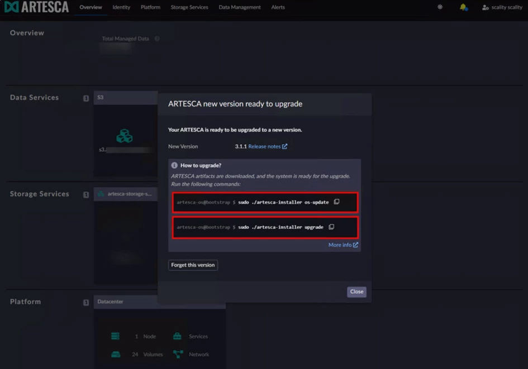
Task: Open the Overview tab
Action: tap(91, 7)
